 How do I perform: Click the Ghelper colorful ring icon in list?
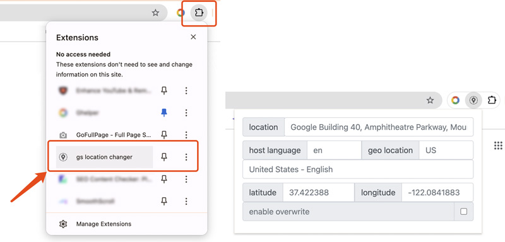tap(63, 113)
